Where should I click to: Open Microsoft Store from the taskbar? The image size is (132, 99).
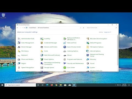[x=65, y=85]
